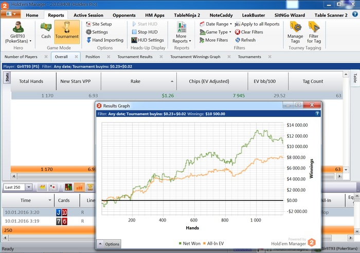Screen dimensions: 360x253
Task: Open the Opponents ribbon tab
Action: [124, 15]
